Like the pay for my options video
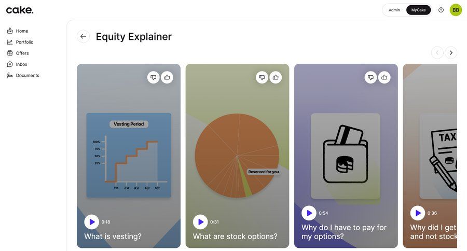The height and width of the screenshot is (251, 467). (x=384, y=77)
